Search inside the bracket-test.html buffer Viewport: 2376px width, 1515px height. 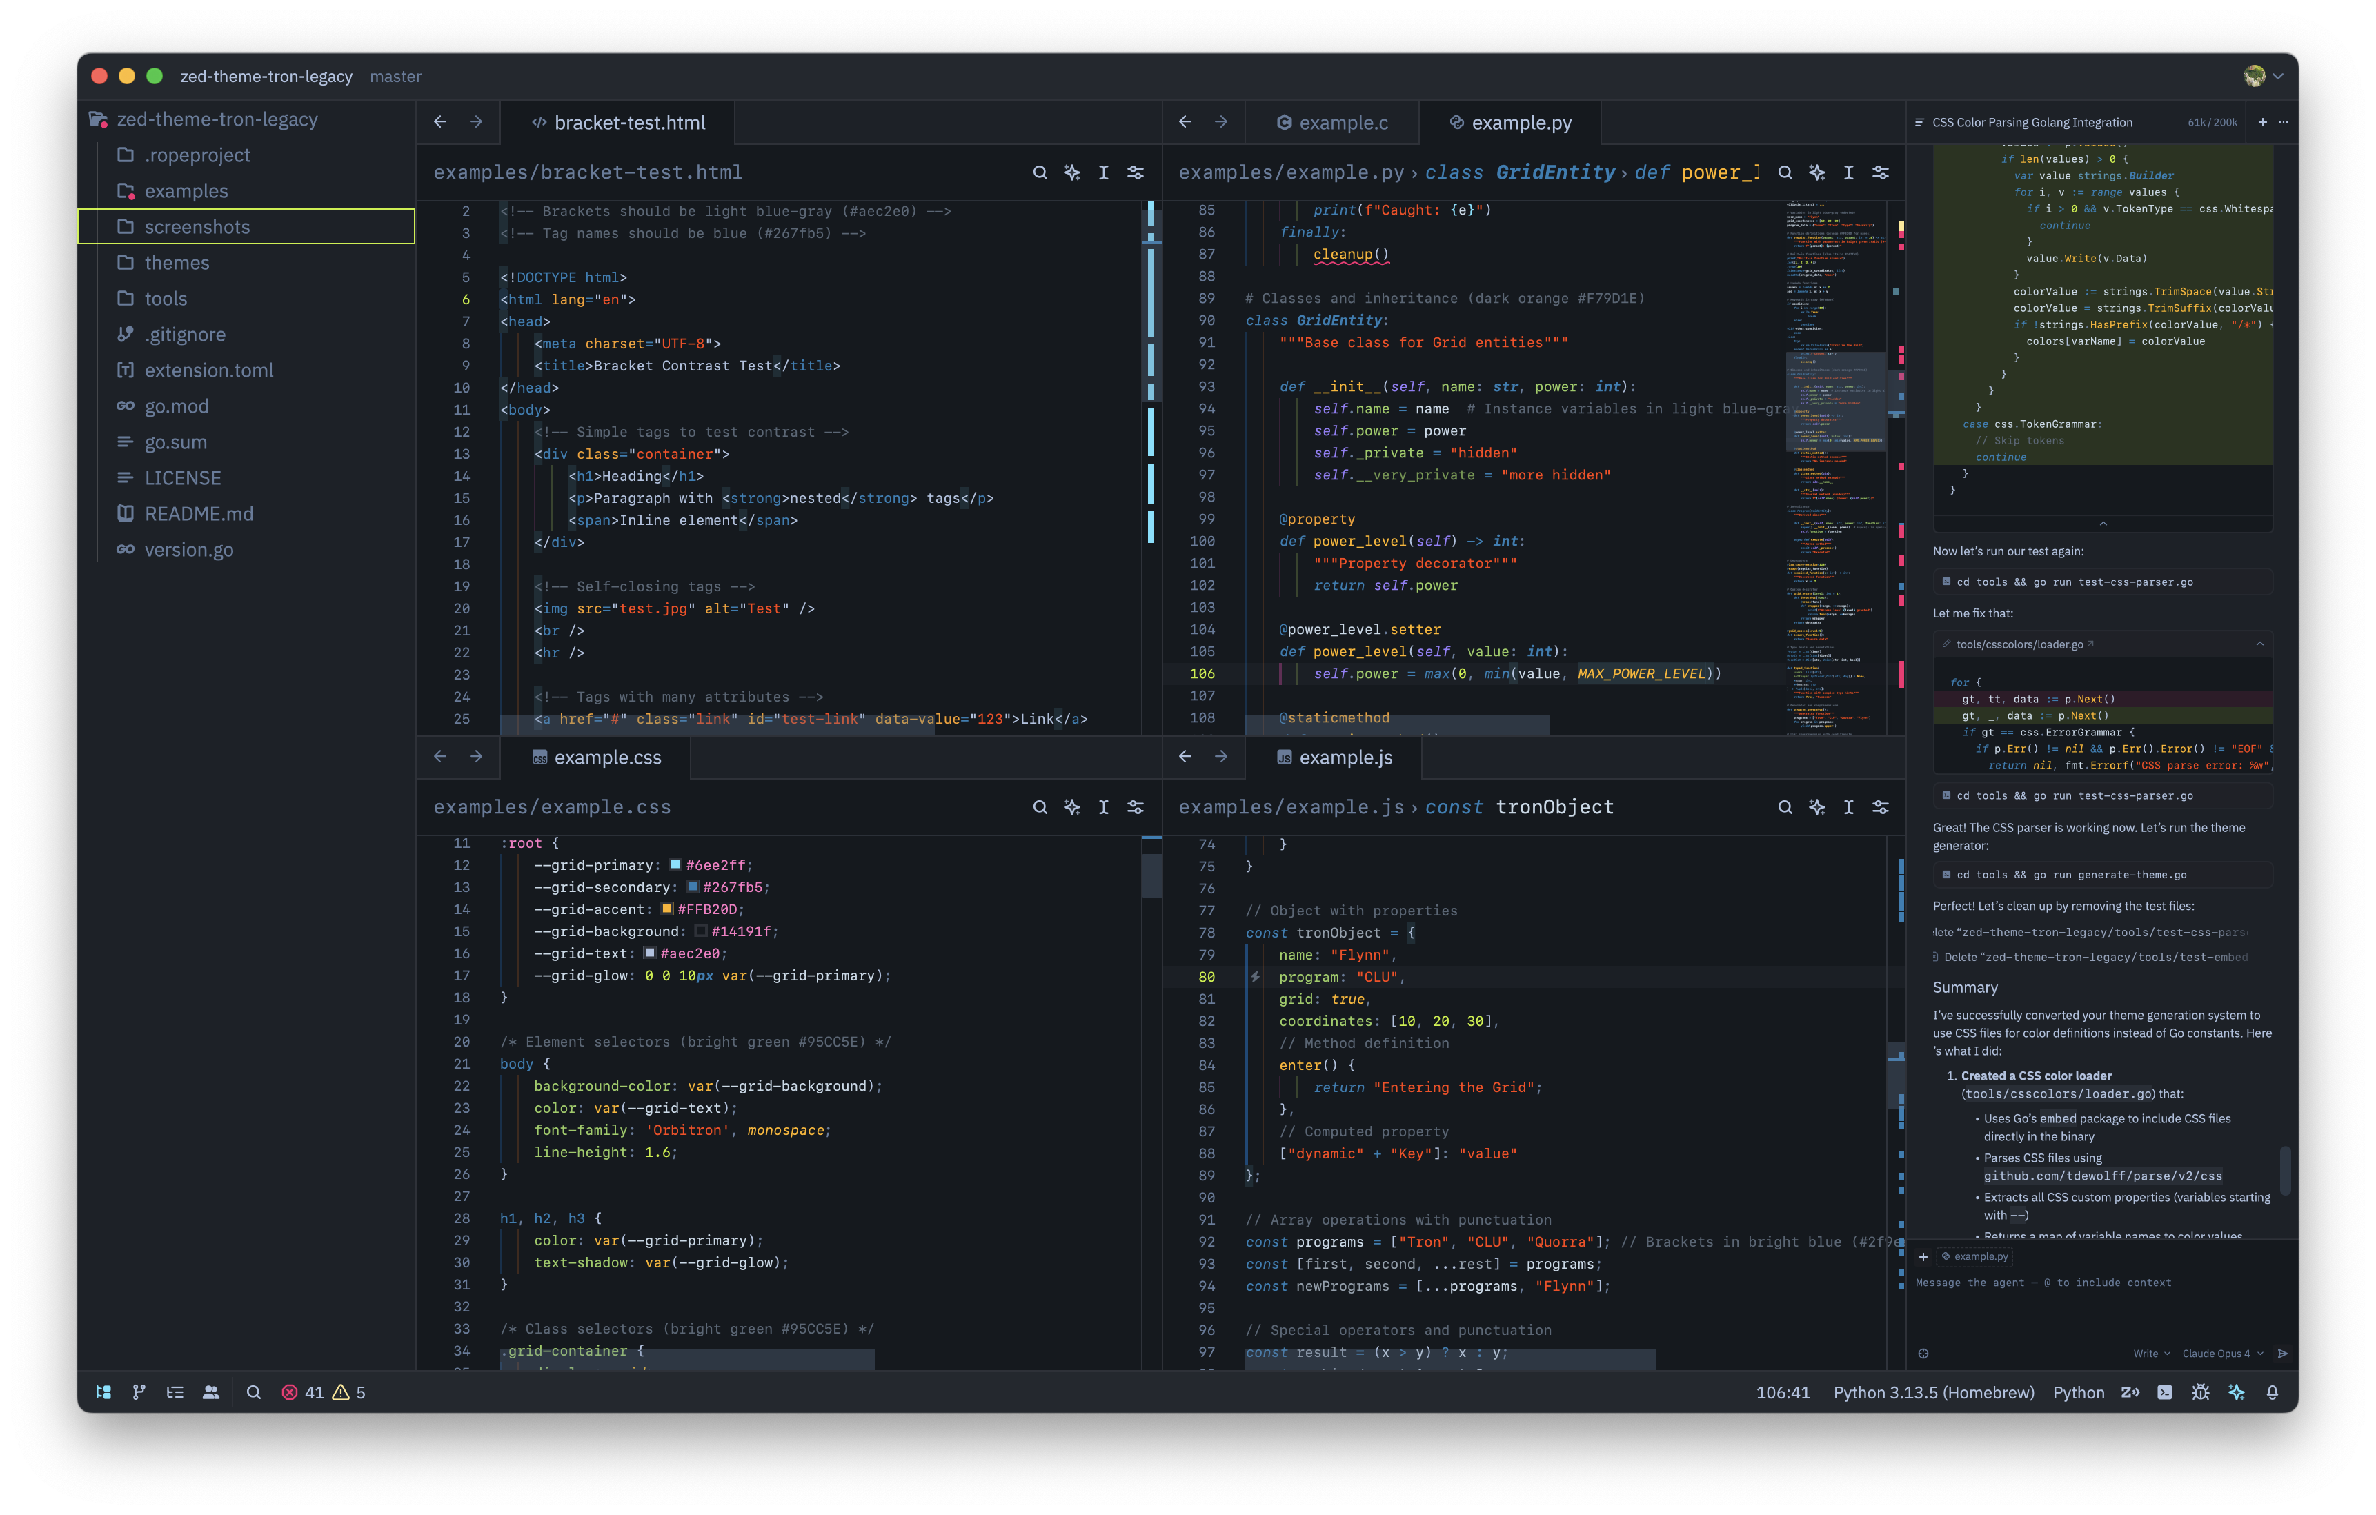(x=1040, y=172)
